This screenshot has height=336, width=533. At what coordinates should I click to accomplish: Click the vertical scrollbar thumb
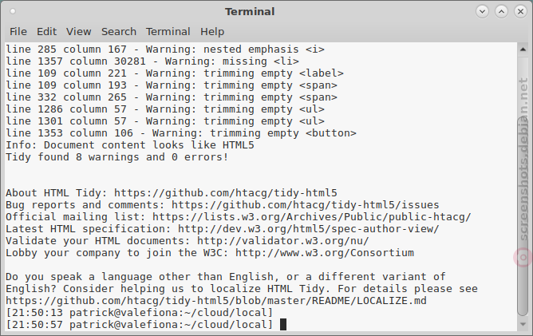(x=523, y=216)
